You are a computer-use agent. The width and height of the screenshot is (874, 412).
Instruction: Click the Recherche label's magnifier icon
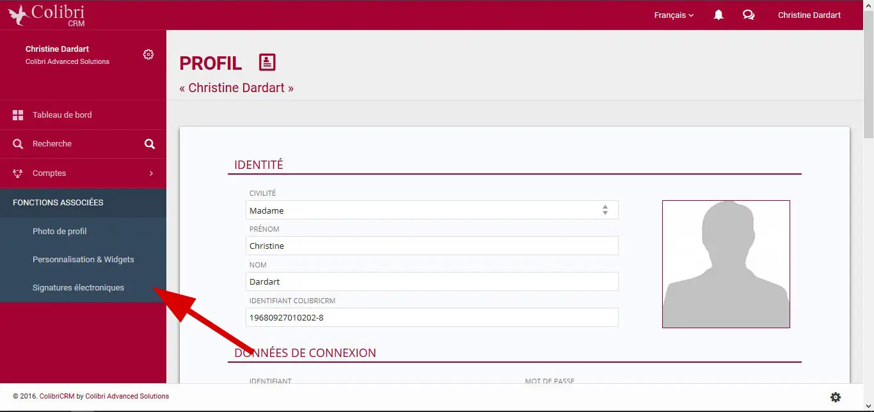[x=18, y=144]
